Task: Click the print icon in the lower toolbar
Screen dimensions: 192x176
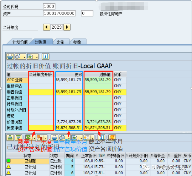Action: [54, 138]
